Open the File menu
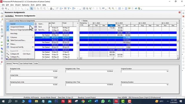This screenshot has height=104, width=185. click(3, 5)
